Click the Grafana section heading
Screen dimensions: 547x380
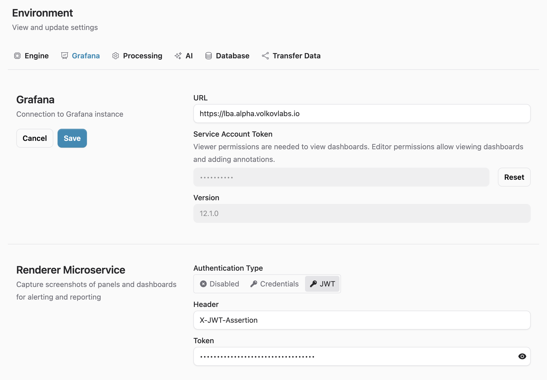click(35, 100)
